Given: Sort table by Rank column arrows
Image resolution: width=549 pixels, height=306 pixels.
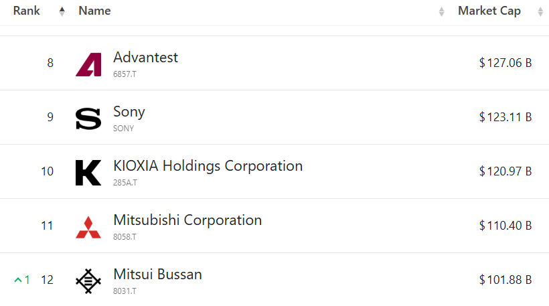Looking at the screenshot, I should 62,11.
